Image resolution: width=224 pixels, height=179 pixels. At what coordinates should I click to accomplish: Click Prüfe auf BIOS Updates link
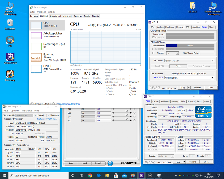coord(47,119)
